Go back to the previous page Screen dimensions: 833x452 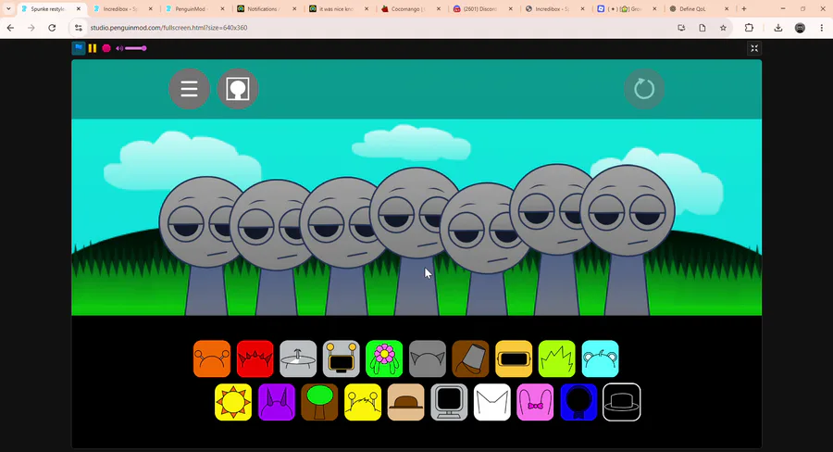[x=10, y=28]
